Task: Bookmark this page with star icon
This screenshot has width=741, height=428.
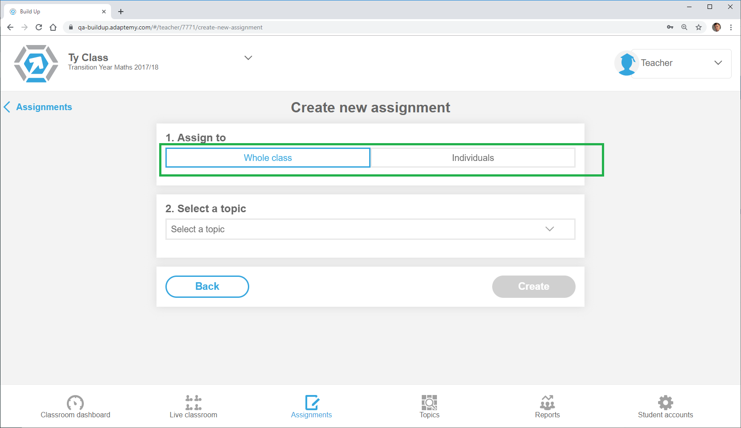Action: click(x=699, y=27)
